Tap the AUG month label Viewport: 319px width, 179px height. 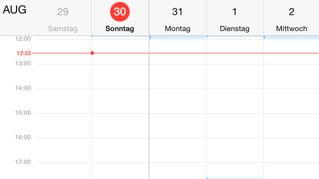point(14,10)
